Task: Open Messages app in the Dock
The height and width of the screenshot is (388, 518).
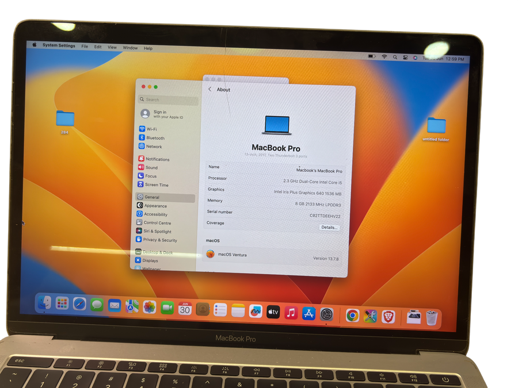Action: coord(97,304)
